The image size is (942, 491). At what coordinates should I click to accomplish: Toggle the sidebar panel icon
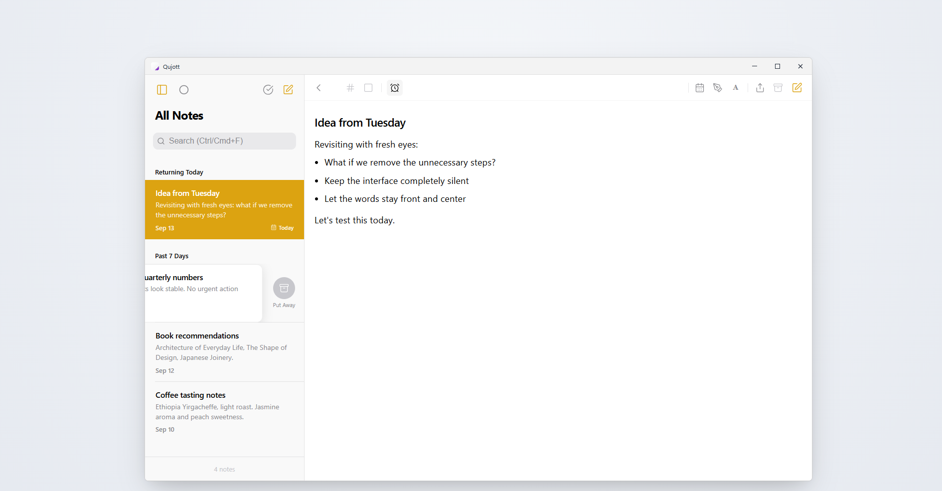[x=162, y=90]
